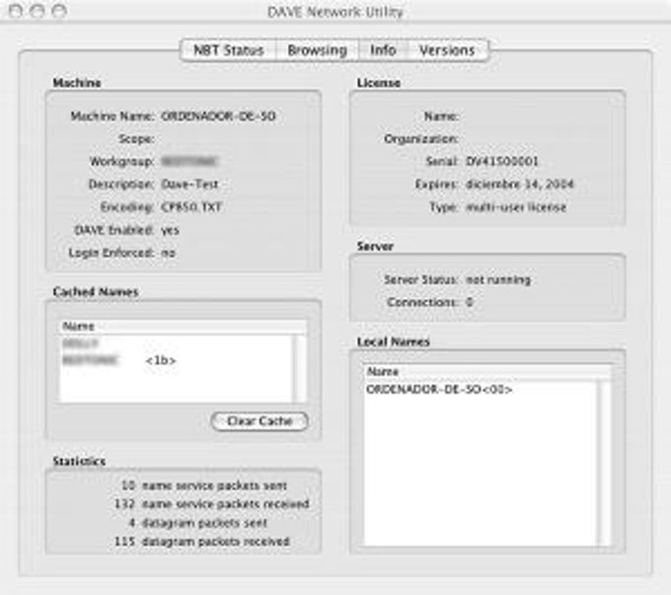The image size is (671, 595).
Task: Minimize the DAVE Network Utility window
Action: pyautogui.click(x=37, y=11)
